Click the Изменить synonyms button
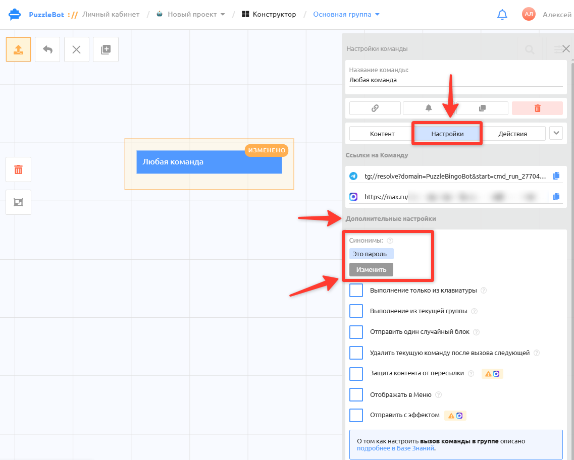Screen dimensions: 574x460 pos(371,269)
